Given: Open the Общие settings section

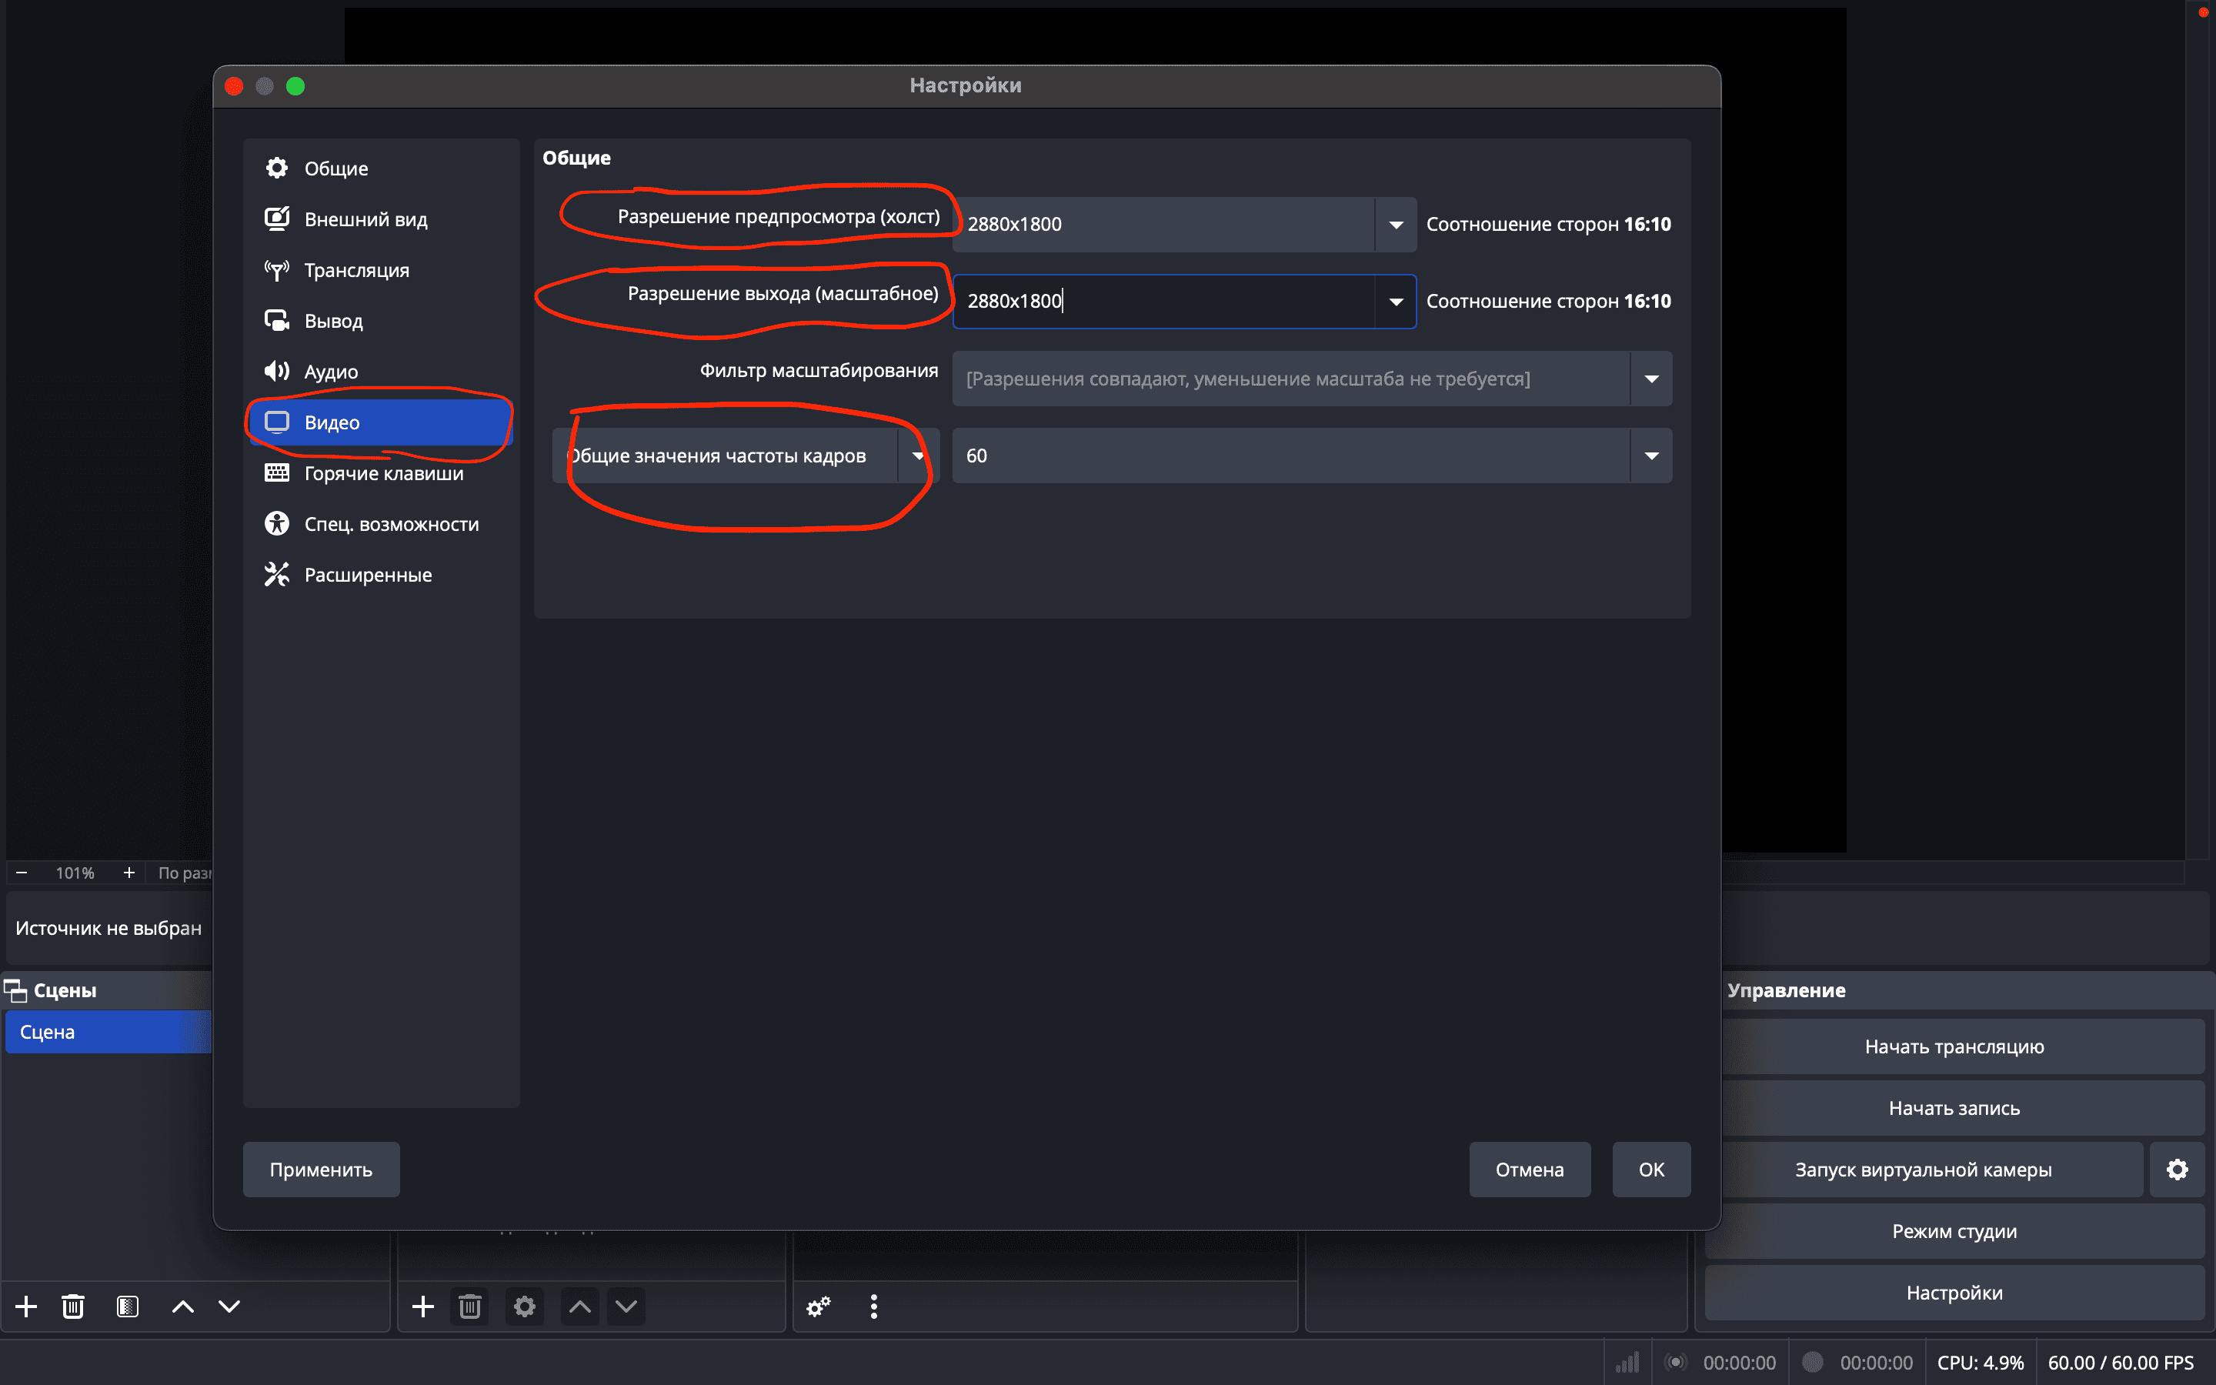Looking at the screenshot, I should pyautogui.click(x=380, y=169).
